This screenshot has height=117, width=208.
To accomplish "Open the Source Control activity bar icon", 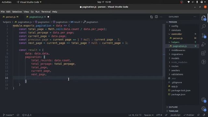I will click(x=203, y=35).
